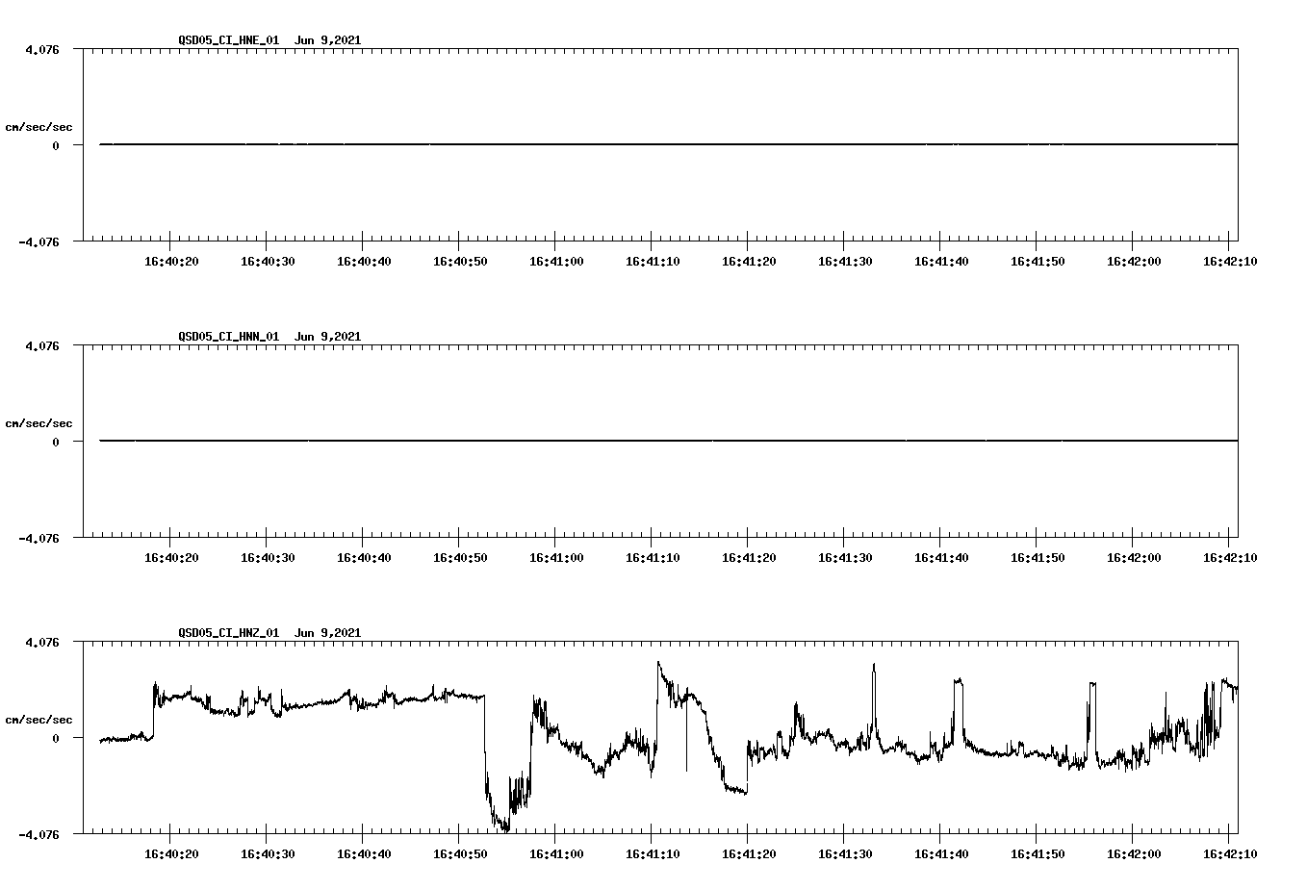Pick the 16:41:10 time label on HNZ axis
Screen dimensions: 1307x889
pyautogui.click(x=653, y=854)
